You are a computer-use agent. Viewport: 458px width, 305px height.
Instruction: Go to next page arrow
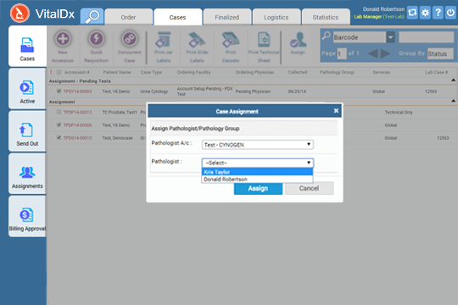(385, 53)
